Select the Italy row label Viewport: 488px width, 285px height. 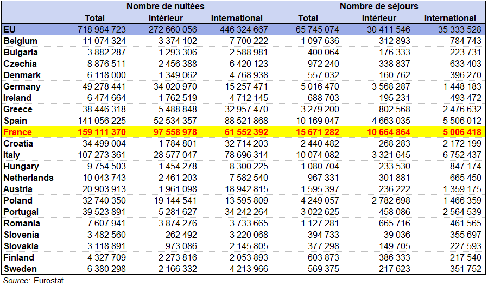[x=12, y=155]
